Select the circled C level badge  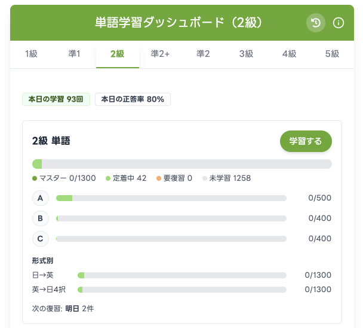[40, 239]
